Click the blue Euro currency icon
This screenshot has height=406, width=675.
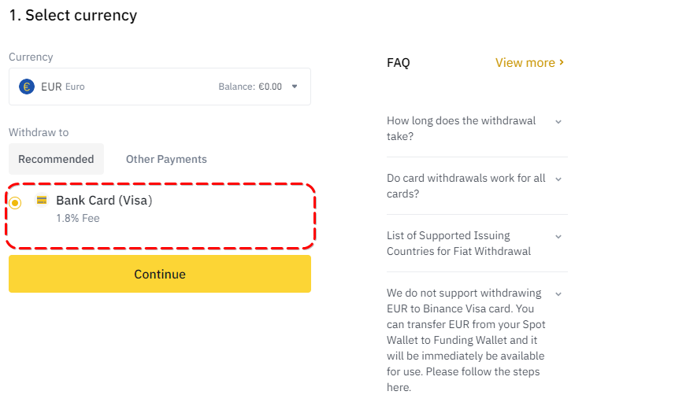click(27, 87)
